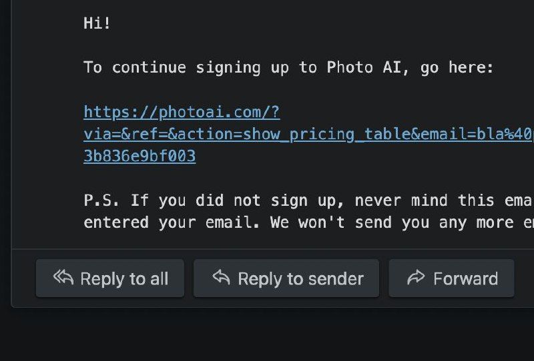Screen dimensions: 534x361
Task: Click the Forward arrow icon
Action: coord(417,278)
